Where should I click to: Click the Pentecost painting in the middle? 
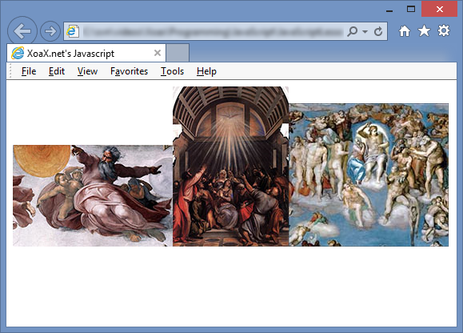click(230, 166)
